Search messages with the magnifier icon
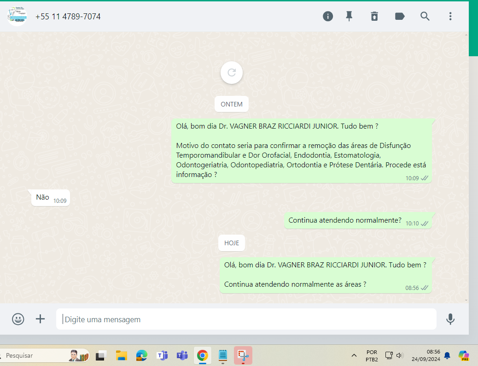The width and height of the screenshot is (478, 366). [x=425, y=17]
